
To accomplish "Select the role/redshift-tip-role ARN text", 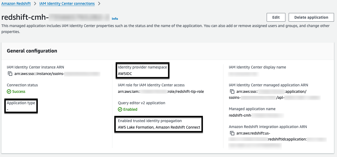I will (161, 91).
